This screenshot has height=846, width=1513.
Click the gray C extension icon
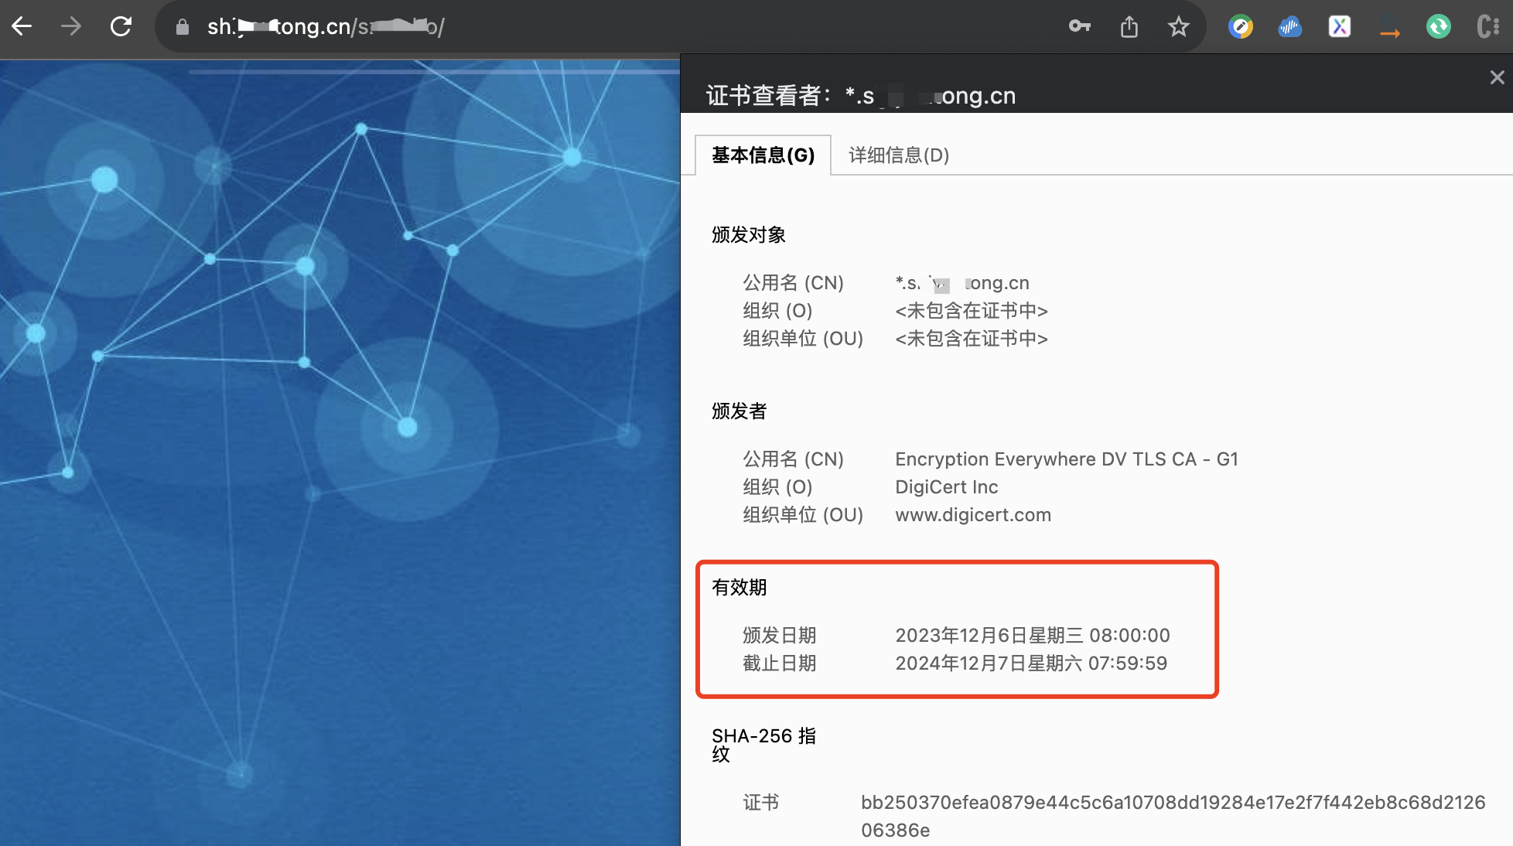(1487, 27)
